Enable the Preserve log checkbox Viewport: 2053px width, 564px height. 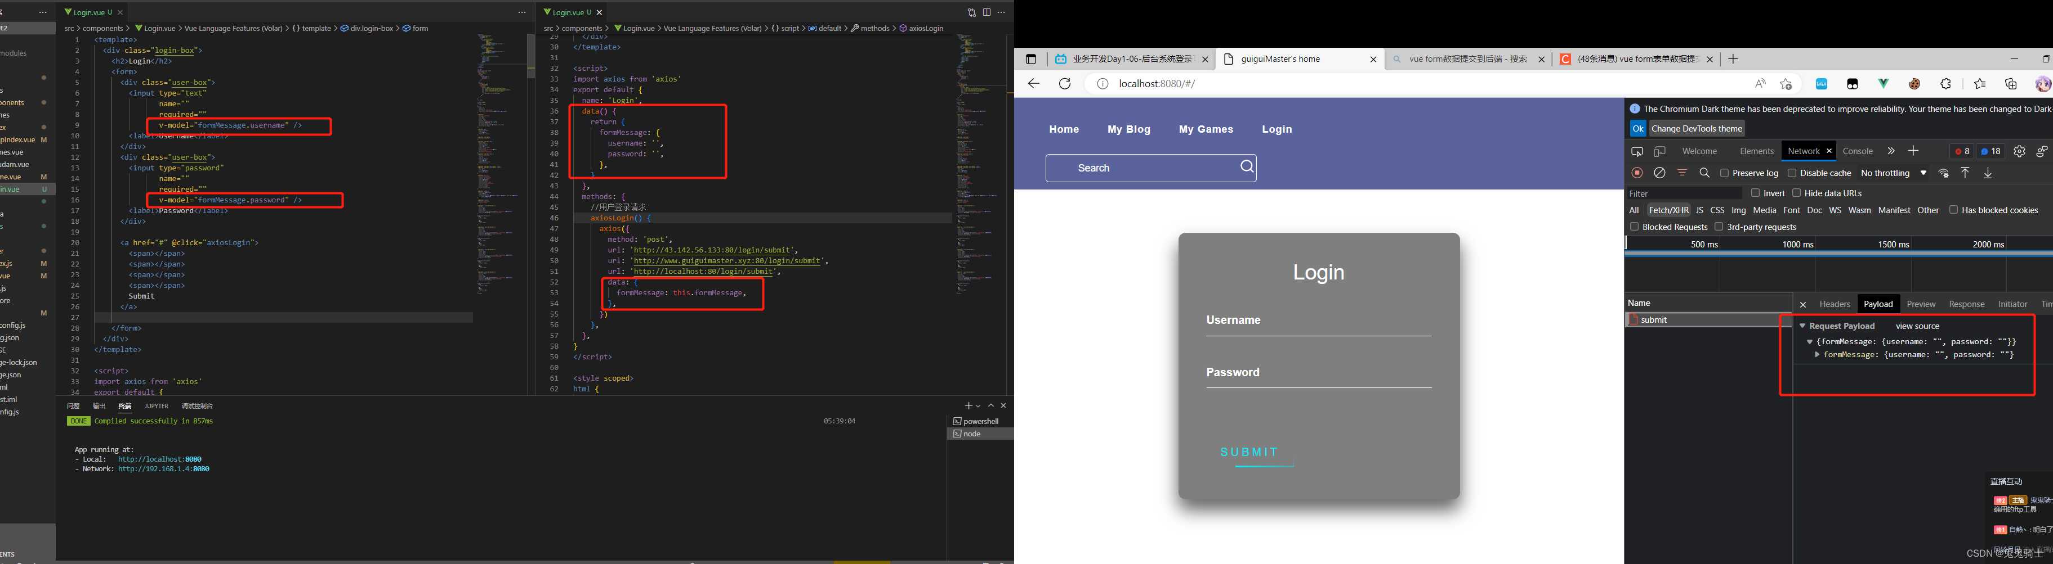pos(1725,173)
